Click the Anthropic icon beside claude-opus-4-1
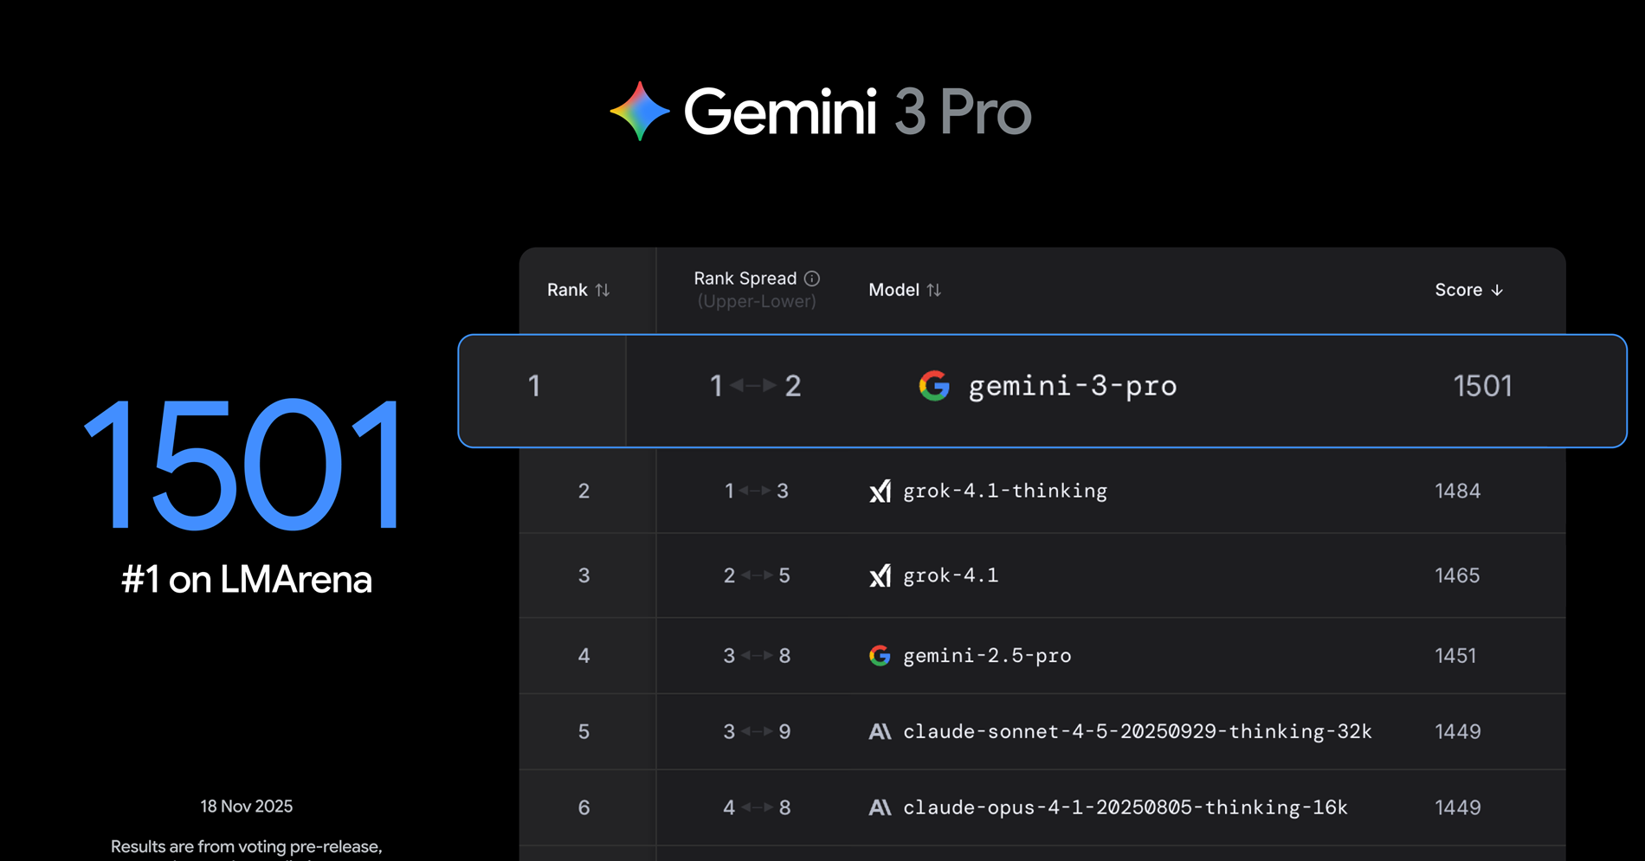1645x861 pixels. pos(880,806)
